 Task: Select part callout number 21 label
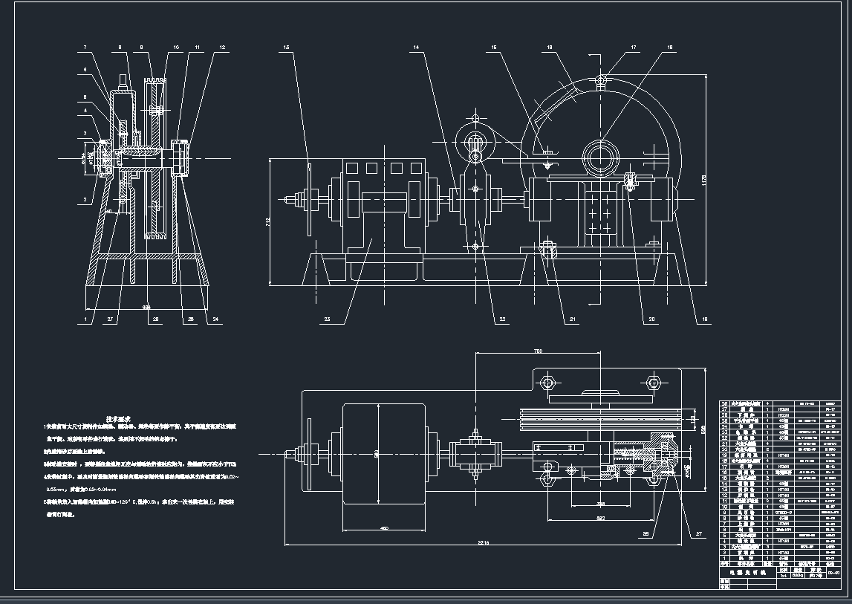573,319
